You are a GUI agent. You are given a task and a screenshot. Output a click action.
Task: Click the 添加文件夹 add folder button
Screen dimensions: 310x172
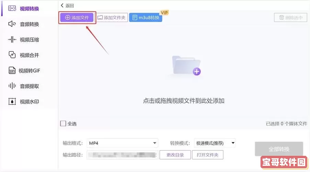pos(112,18)
